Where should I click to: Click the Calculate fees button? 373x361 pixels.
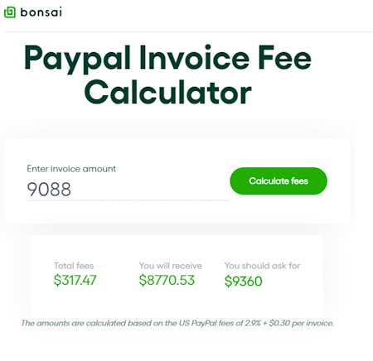point(279,181)
